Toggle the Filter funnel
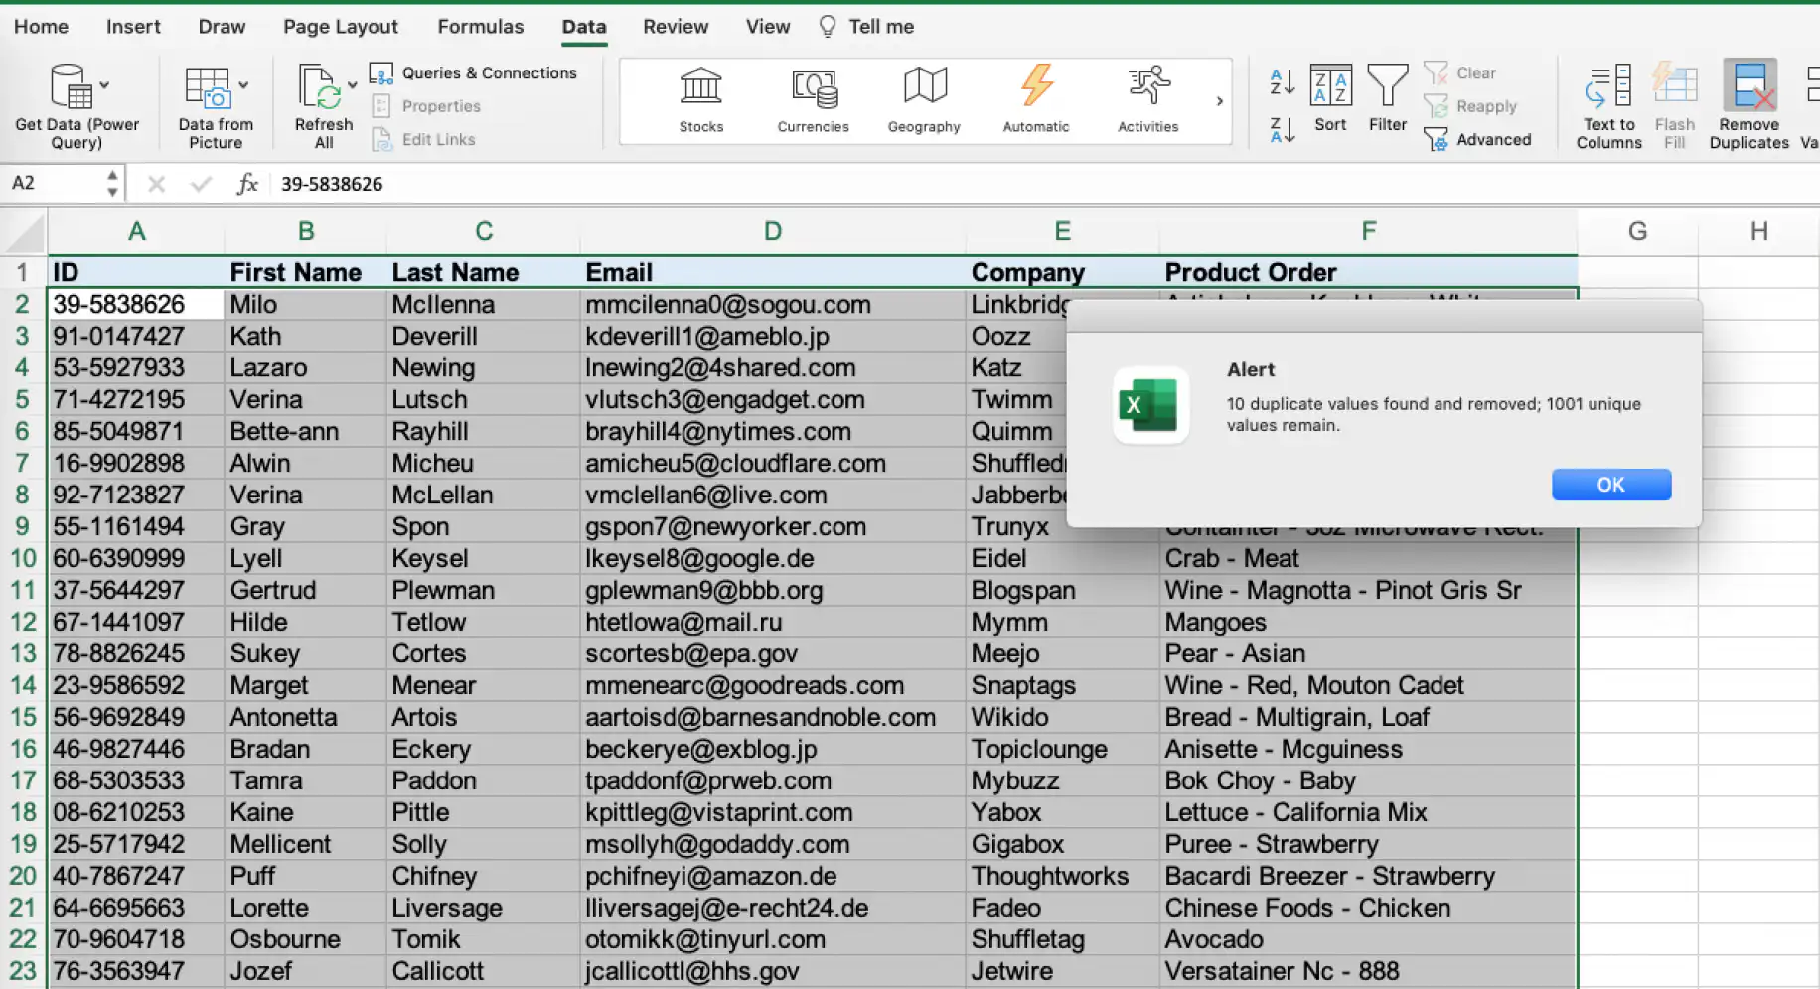1820x989 pixels. [x=1387, y=97]
